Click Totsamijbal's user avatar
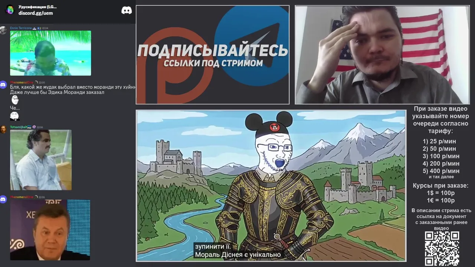This screenshot has width=475, height=267. click(3, 129)
